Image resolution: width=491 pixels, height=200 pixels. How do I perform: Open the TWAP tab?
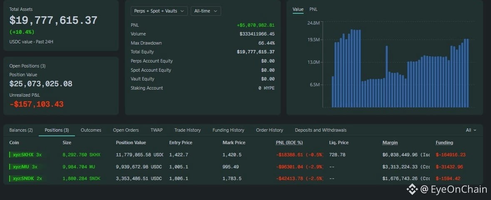tap(157, 130)
